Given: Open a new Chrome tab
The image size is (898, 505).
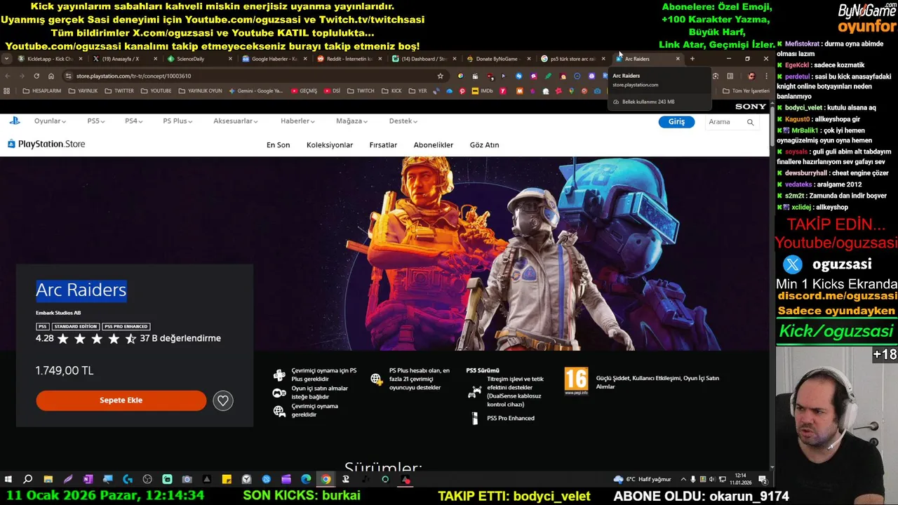Looking at the screenshot, I should click(692, 59).
